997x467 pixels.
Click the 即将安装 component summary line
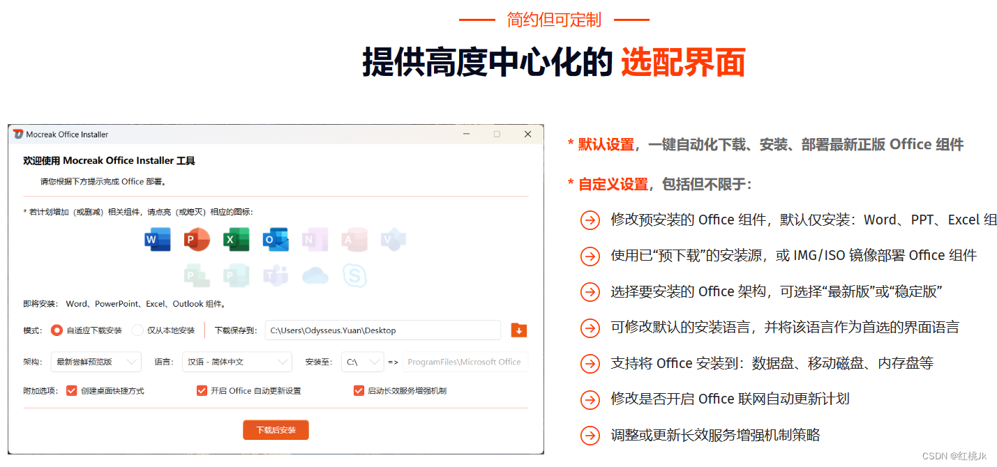pyautogui.click(x=124, y=304)
